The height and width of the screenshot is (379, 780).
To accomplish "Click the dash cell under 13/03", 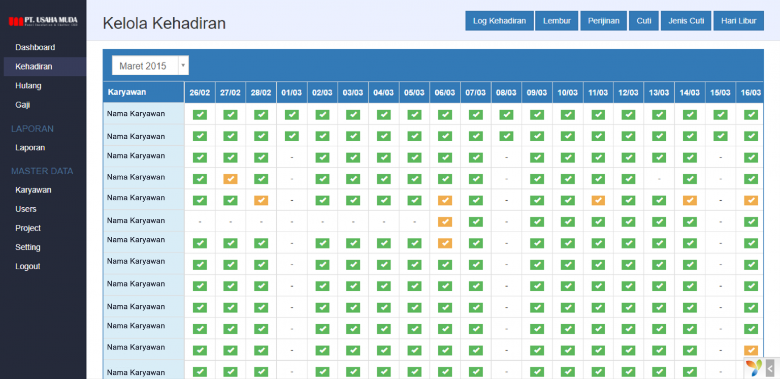I will click(x=659, y=179).
